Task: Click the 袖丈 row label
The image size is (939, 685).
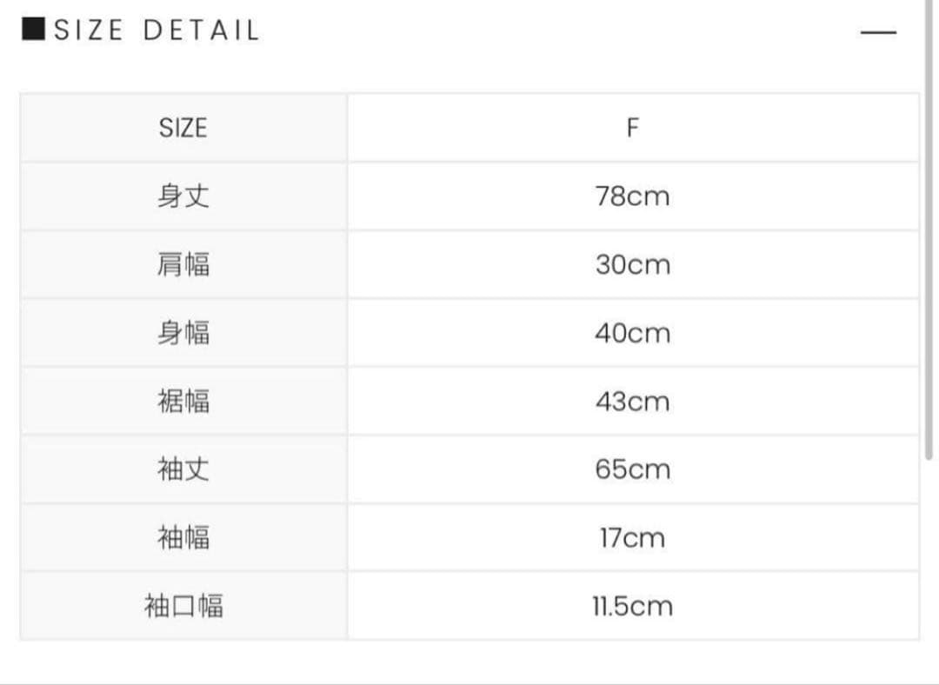Action: [x=183, y=469]
